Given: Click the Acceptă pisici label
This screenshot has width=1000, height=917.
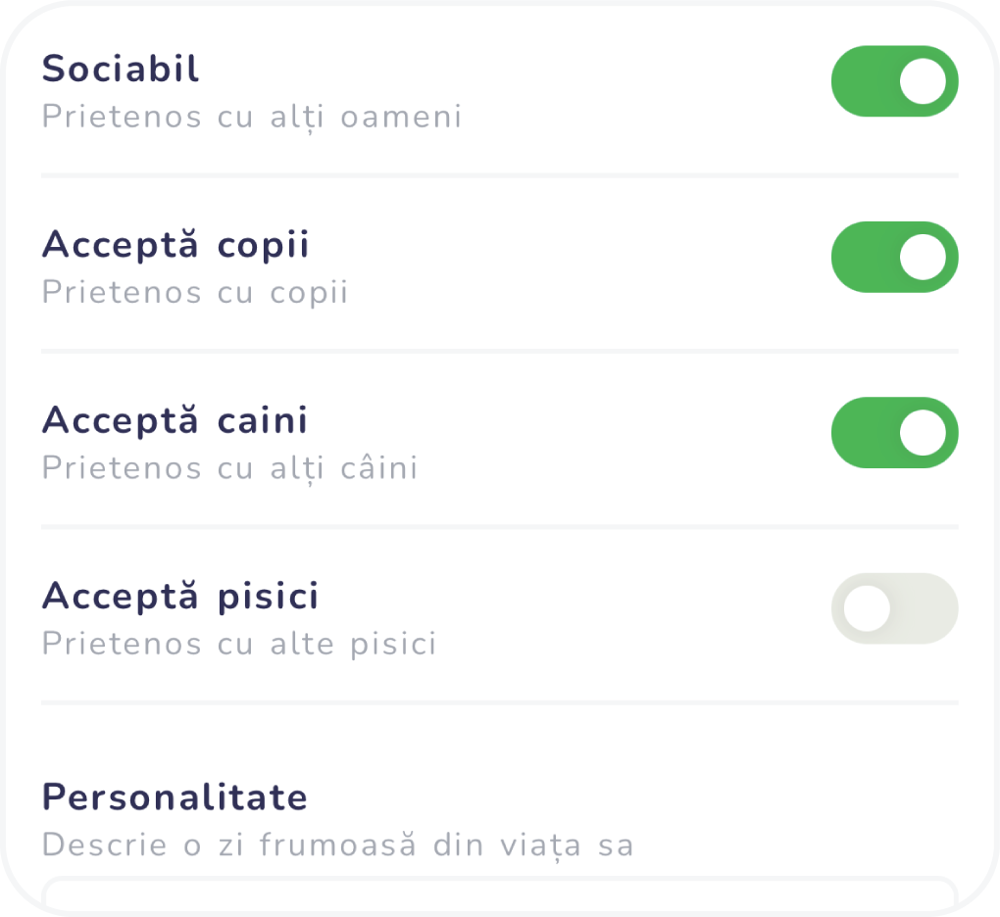Looking at the screenshot, I should tap(180, 596).
